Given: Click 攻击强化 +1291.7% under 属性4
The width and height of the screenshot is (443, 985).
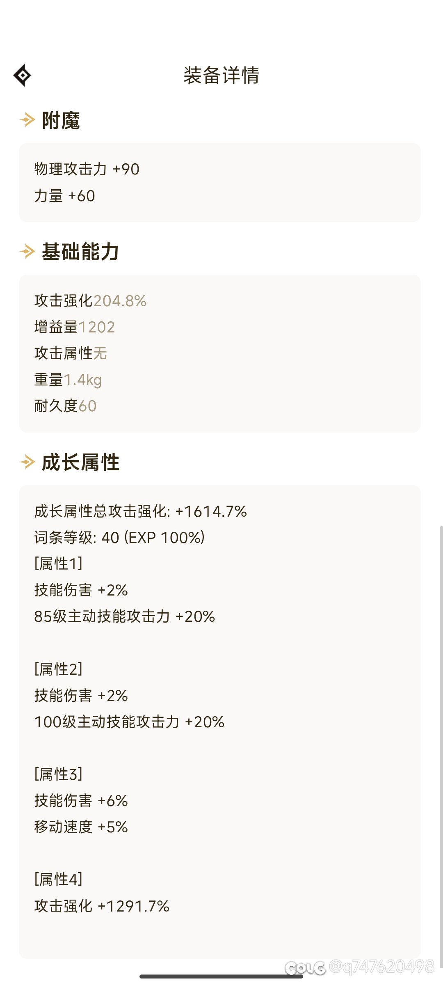Looking at the screenshot, I should [102, 906].
